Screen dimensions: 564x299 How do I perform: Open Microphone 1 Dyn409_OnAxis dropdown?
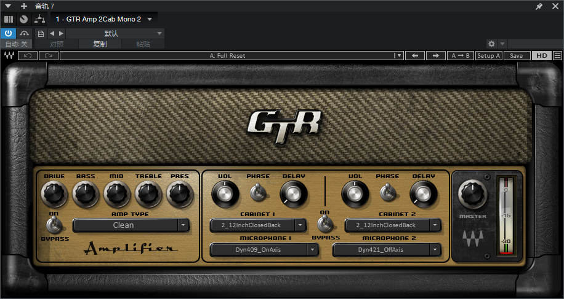264,249
